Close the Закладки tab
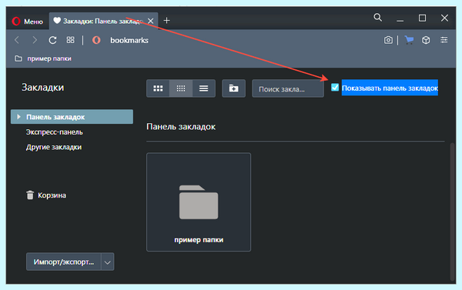The width and height of the screenshot is (462, 290). click(x=151, y=21)
